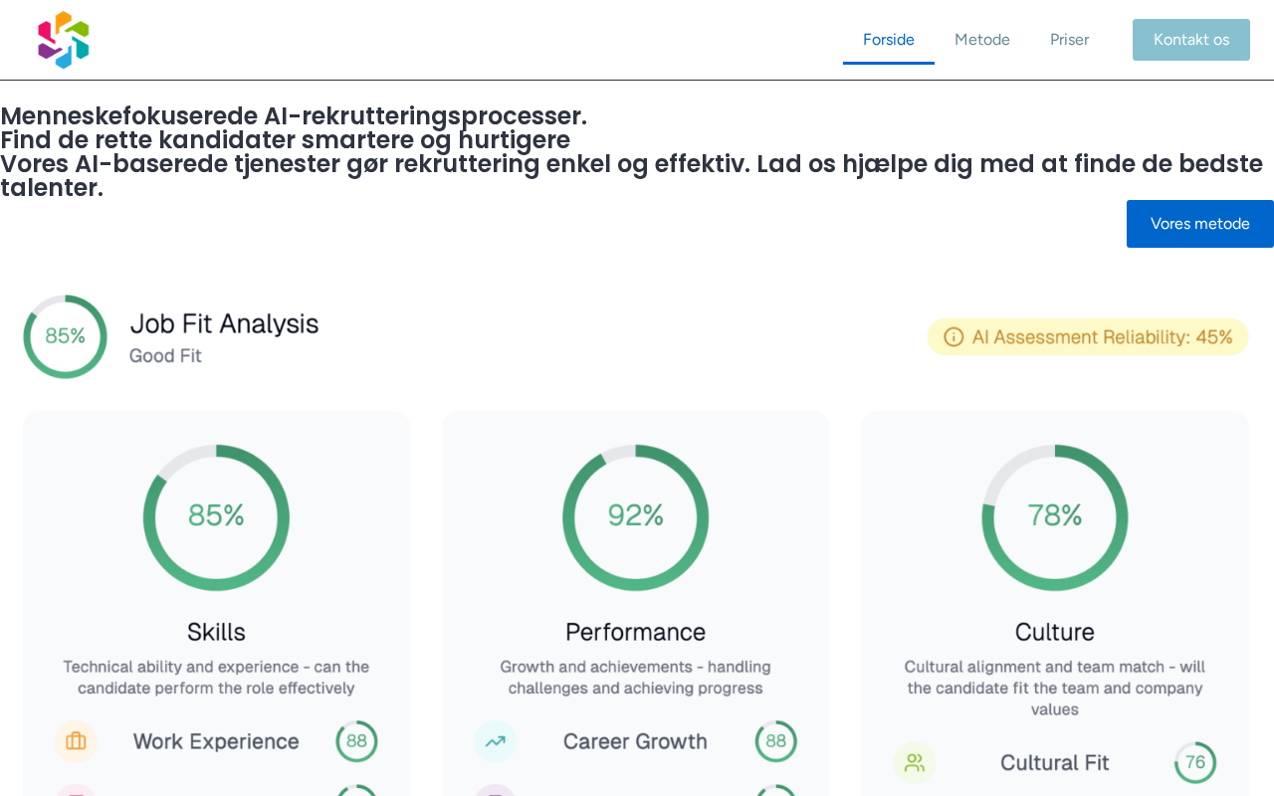Image resolution: width=1274 pixels, height=796 pixels.
Task: Click the Career Growth trend arrow icon
Action: [496, 741]
